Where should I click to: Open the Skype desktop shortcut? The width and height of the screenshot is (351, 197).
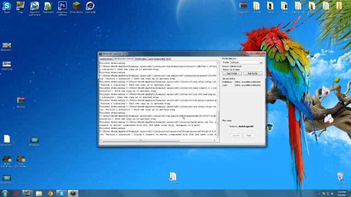[7, 7]
